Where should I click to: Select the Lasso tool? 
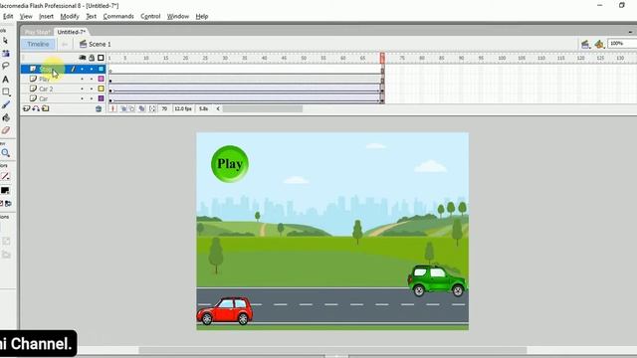(x=6, y=66)
